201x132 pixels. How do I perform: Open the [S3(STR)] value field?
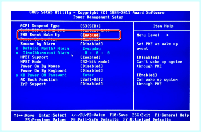[90, 26]
